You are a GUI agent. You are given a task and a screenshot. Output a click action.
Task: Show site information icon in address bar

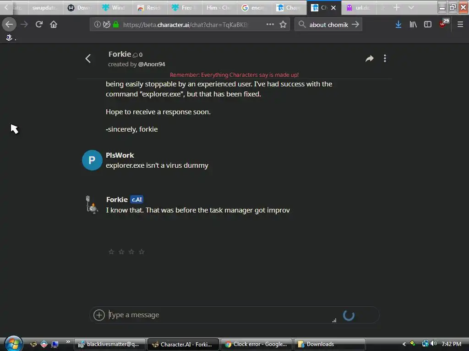coord(97,24)
